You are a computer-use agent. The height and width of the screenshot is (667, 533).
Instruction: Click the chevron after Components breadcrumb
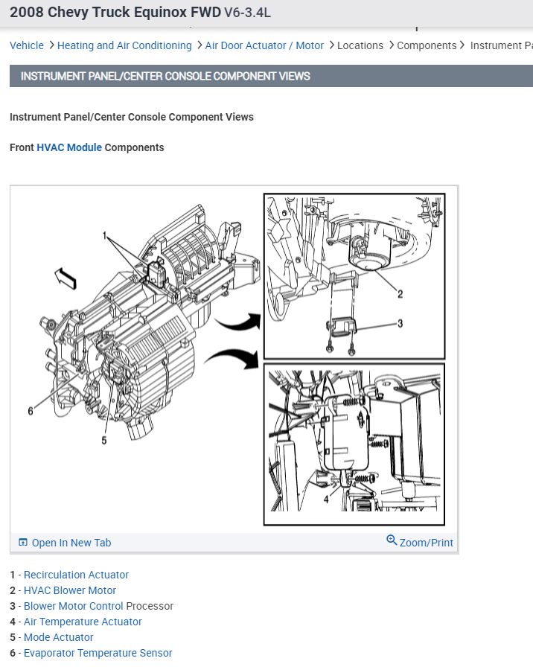pos(462,45)
